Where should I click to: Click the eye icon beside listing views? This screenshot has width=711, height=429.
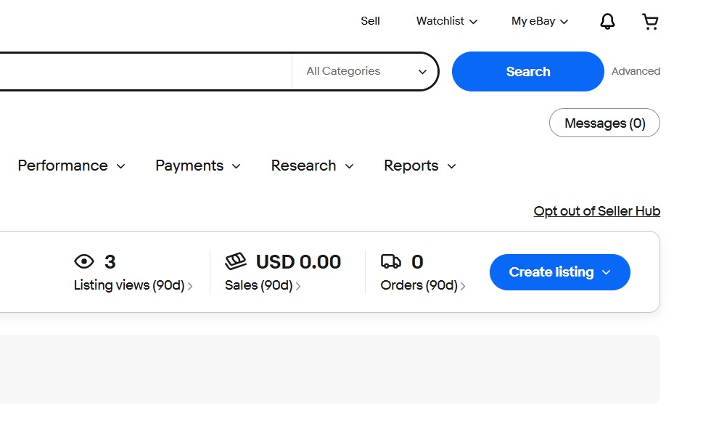(84, 261)
